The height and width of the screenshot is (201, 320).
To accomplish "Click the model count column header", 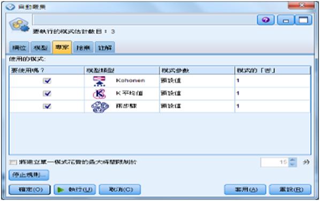I will (273, 71).
